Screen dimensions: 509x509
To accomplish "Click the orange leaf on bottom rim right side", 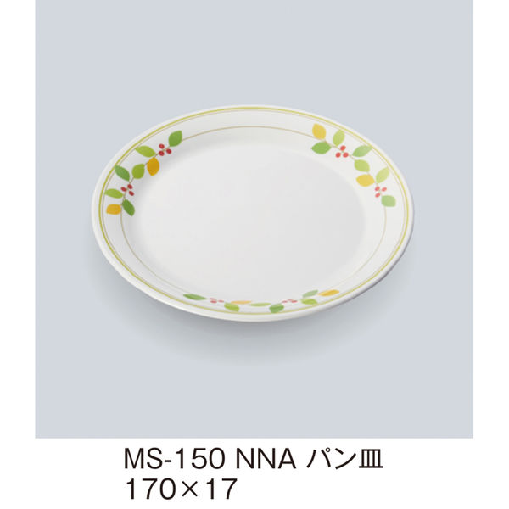I will tap(328, 293).
